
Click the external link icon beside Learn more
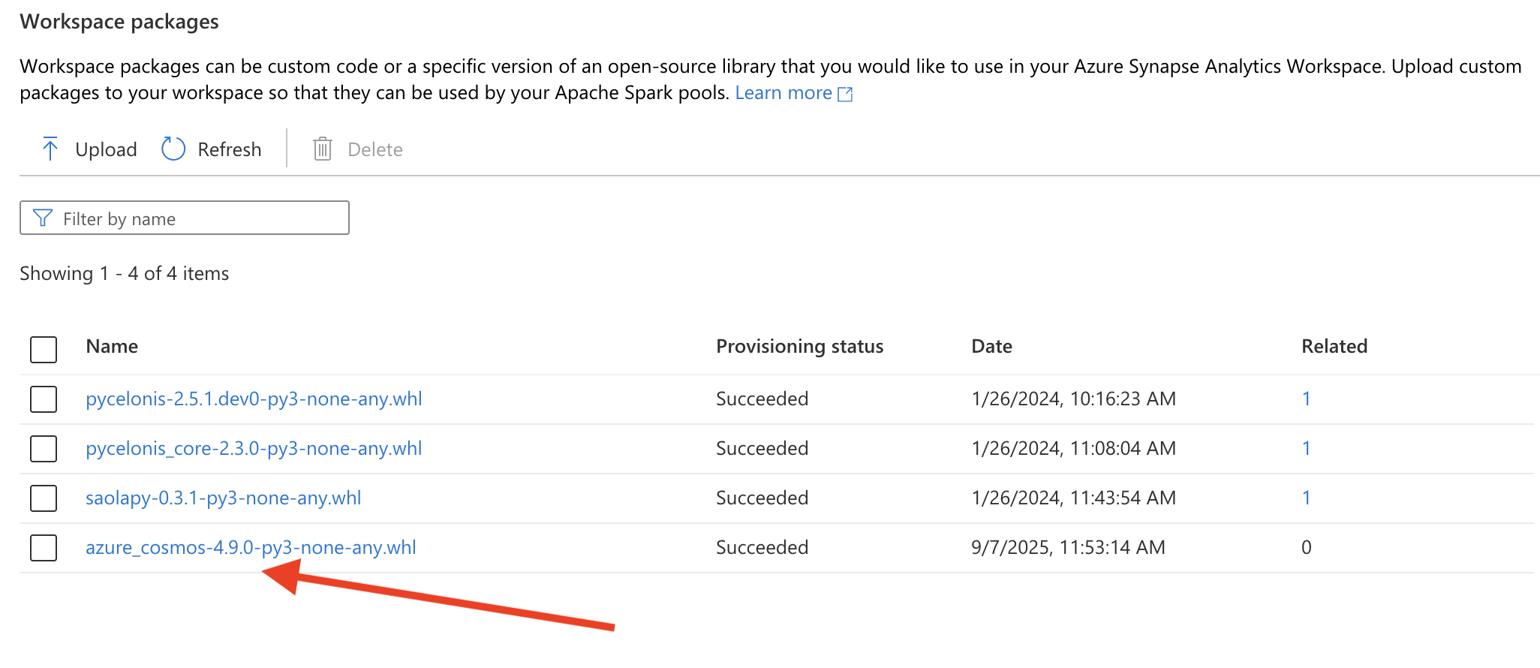click(845, 94)
